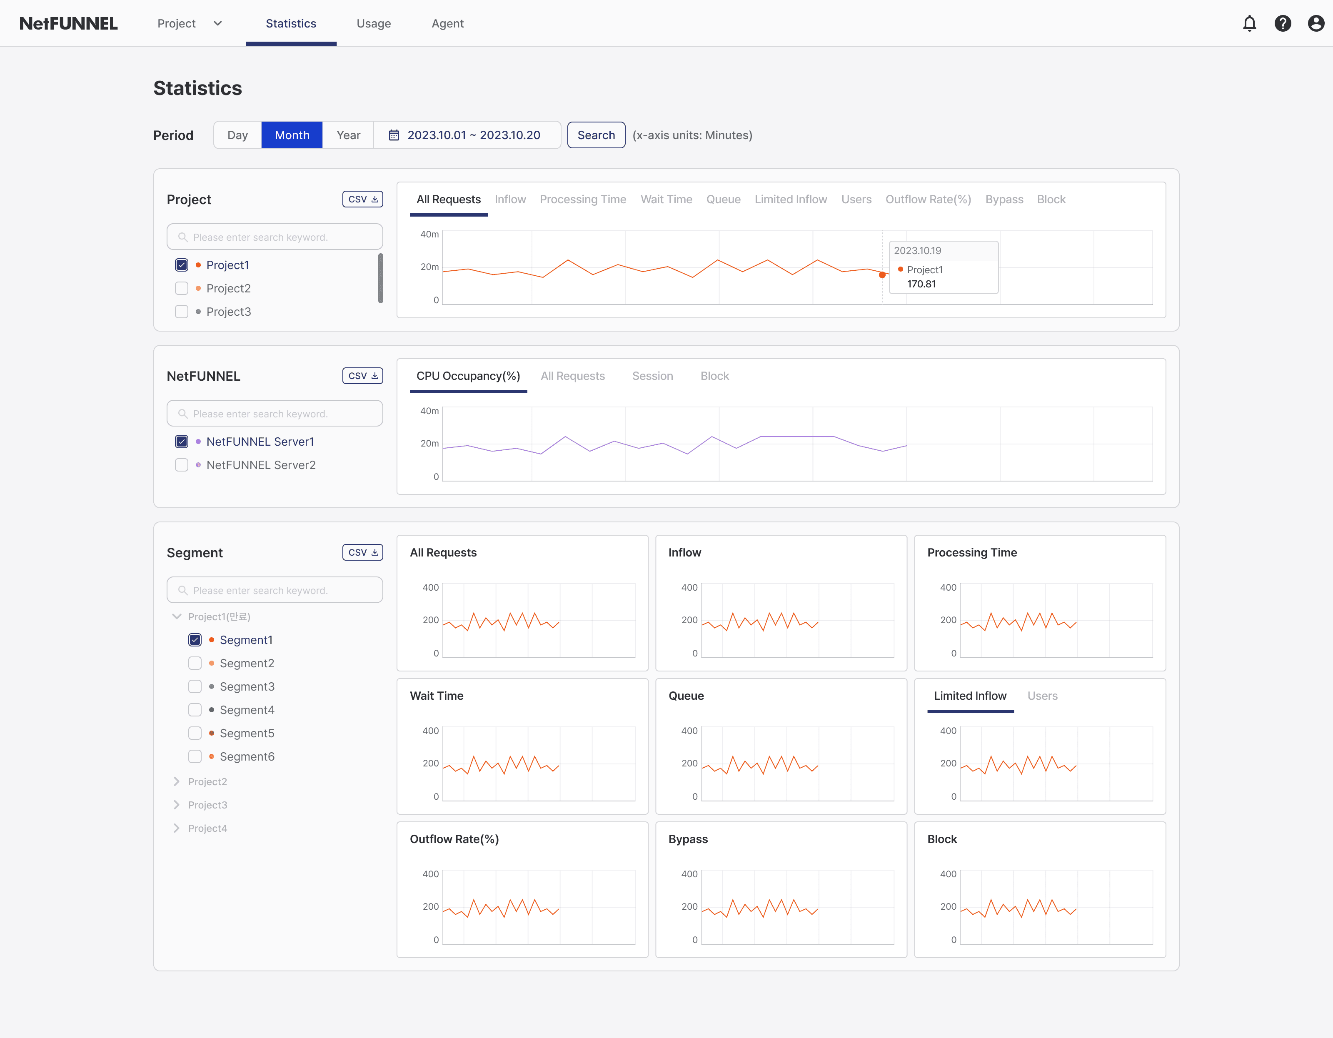The height and width of the screenshot is (1038, 1333).
Task: Expand Project2 in segment tree
Action: tap(176, 781)
